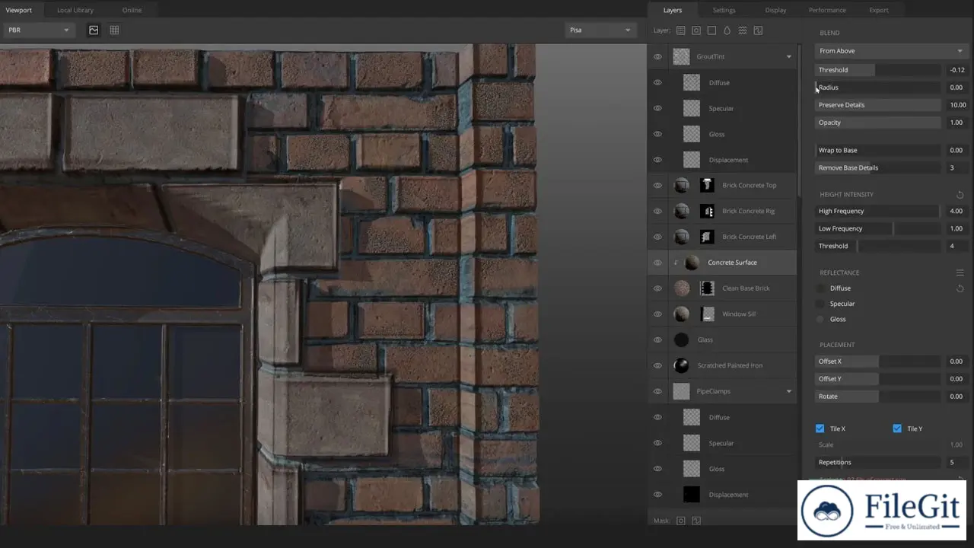Click the Opacity slider
Image resolution: width=974 pixels, height=548 pixels.
tap(878, 123)
